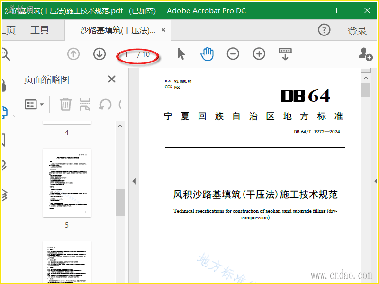Open the attachments paperclip sidebar icon
This screenshot has height=284, width=379.
pos(4,165)
